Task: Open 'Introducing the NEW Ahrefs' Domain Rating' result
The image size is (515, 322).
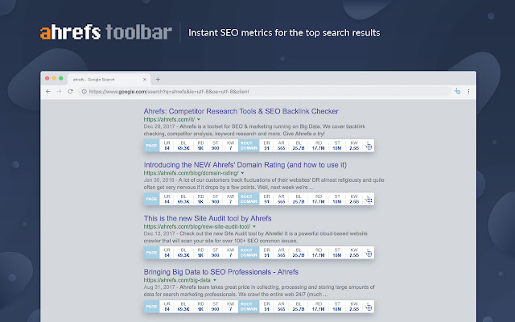Action: click(245, 164)
